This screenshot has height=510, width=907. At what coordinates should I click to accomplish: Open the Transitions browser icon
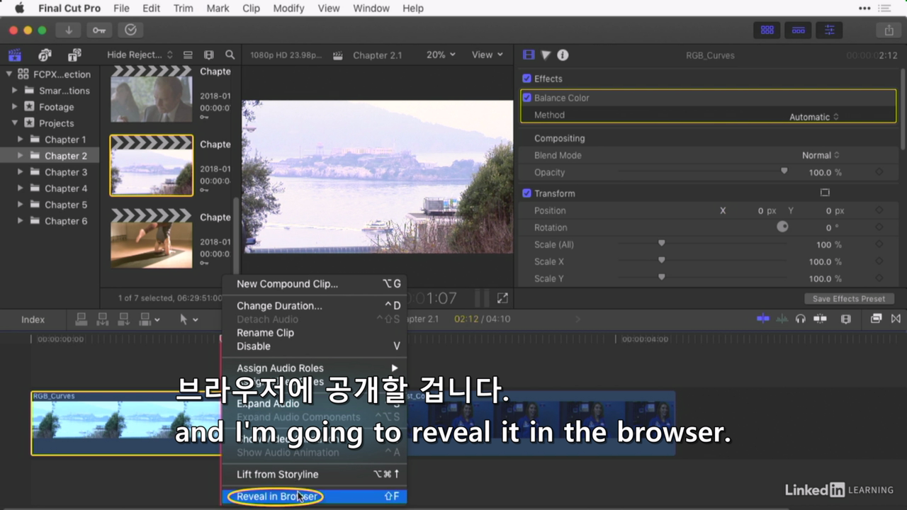click(896, 319)
